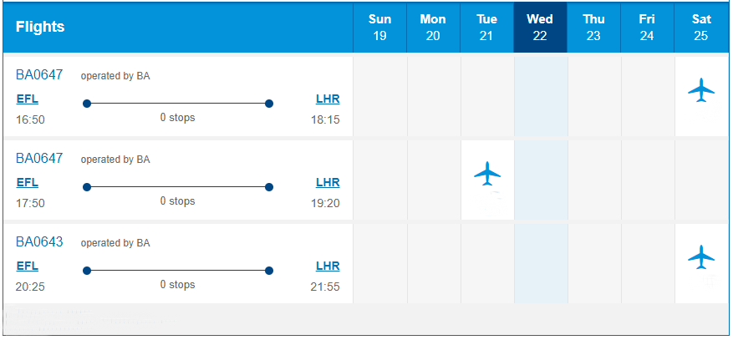Image resolution: width=733 pixels, height=340 pixels.
Task: Choose the Thu 23 day tab
Action: [x=593, y=27]
